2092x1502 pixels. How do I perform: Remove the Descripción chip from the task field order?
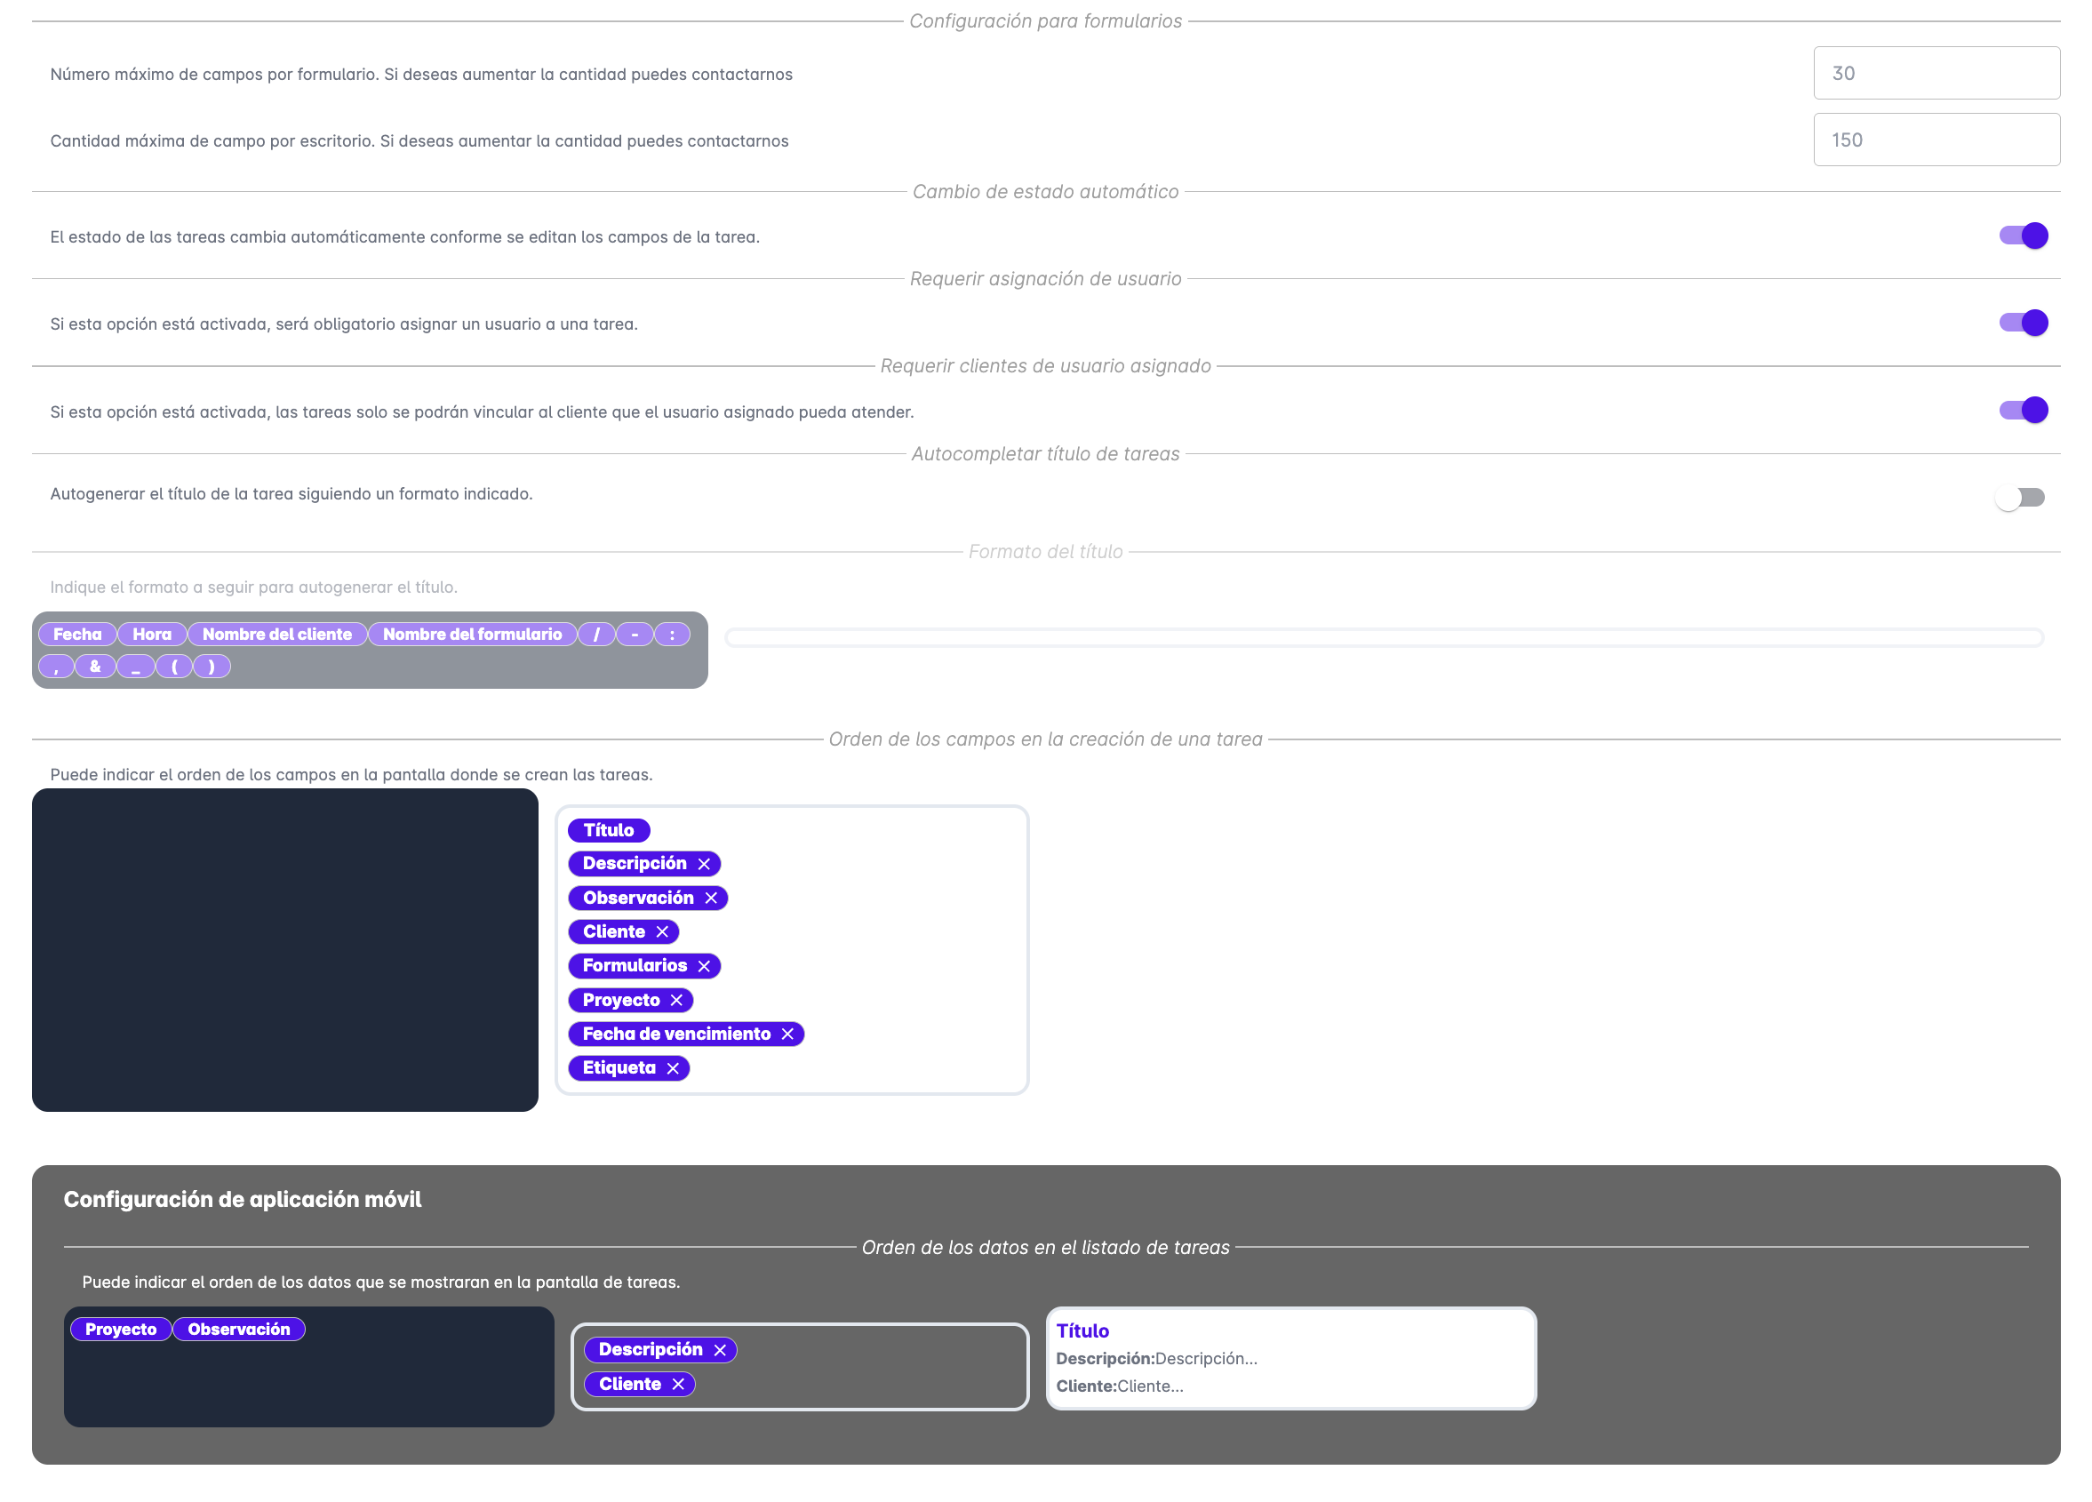pos(704,864)
